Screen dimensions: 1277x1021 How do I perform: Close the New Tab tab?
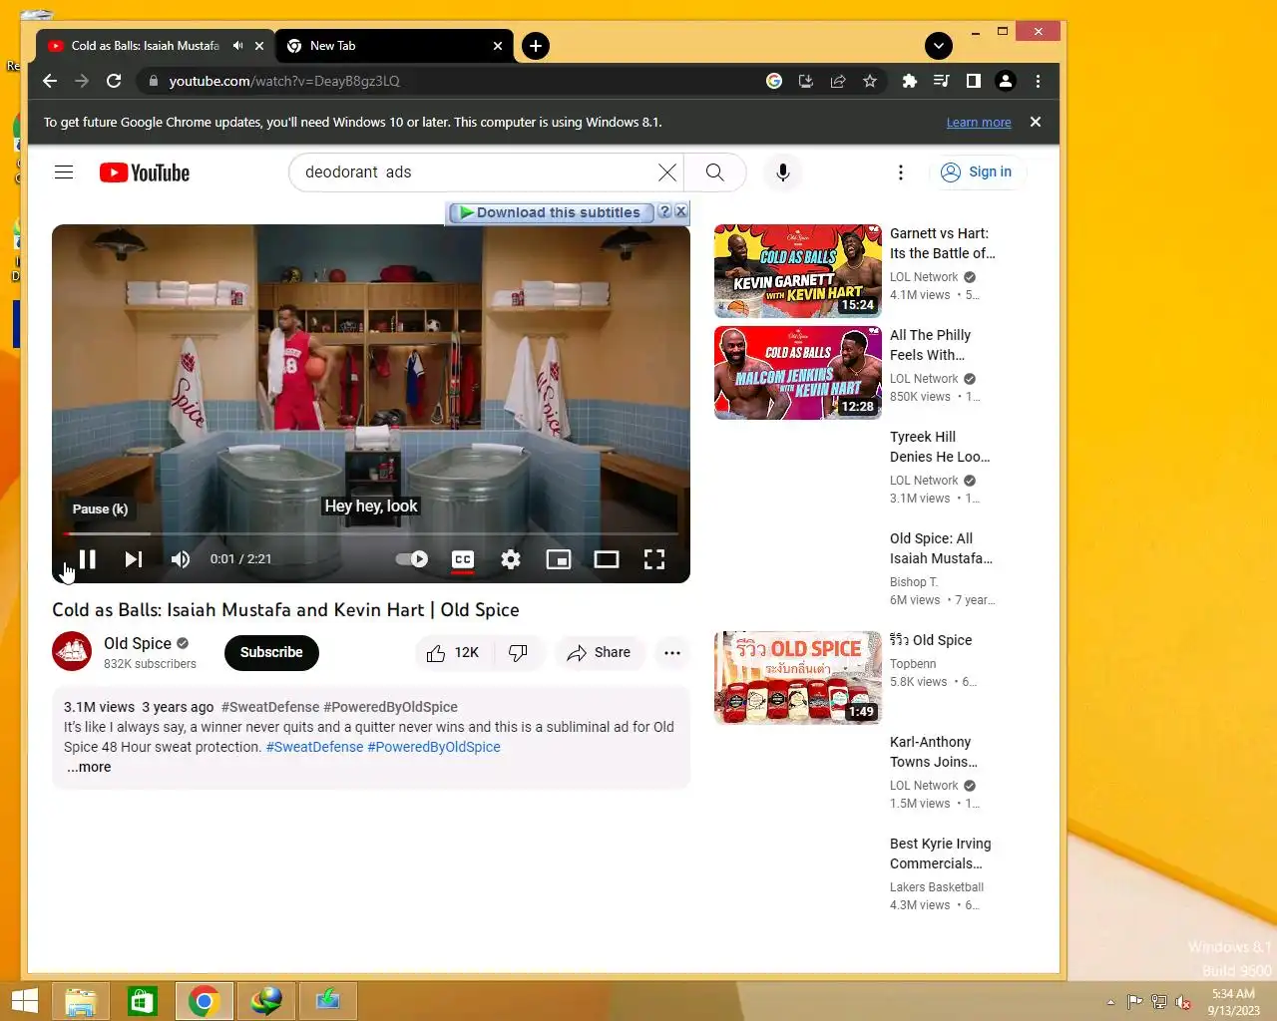tap(498, 46)
